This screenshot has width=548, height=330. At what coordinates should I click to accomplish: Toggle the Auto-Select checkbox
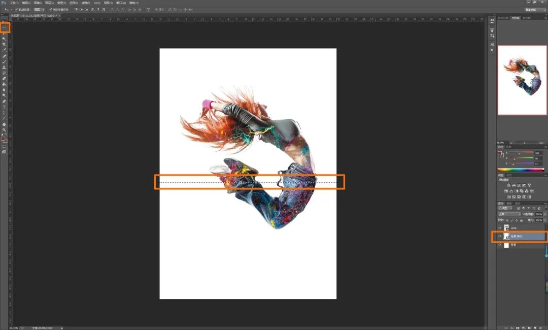(16, 10)
